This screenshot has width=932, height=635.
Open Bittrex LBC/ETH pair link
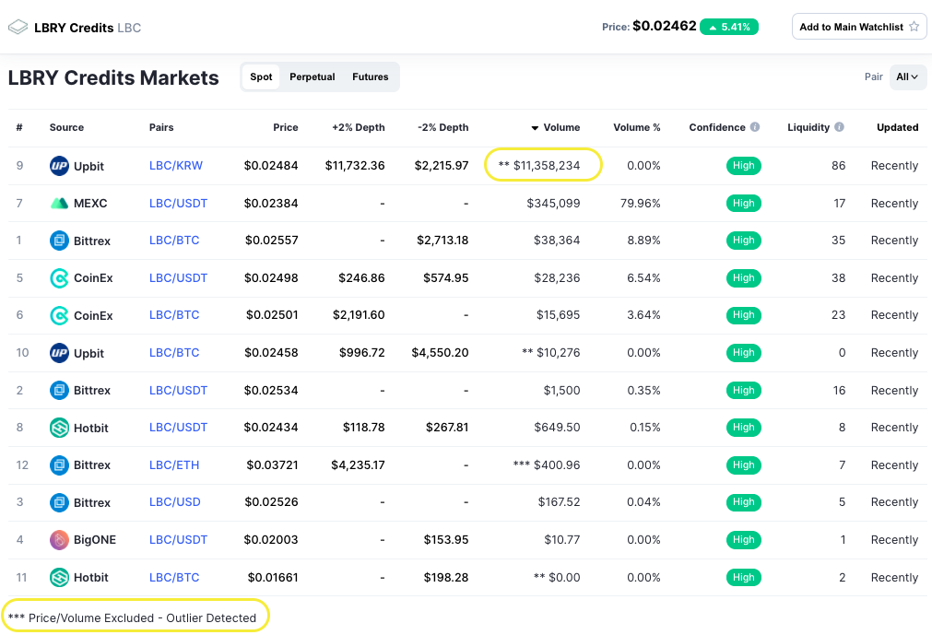pos(174,465)
